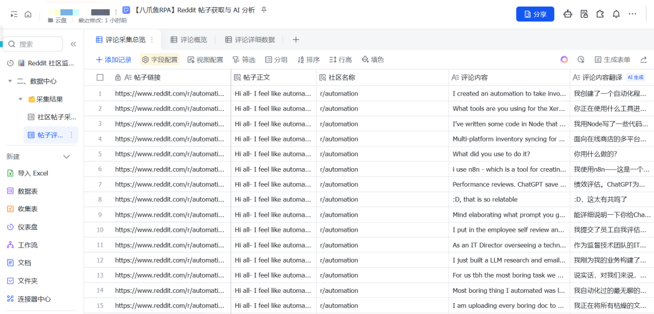
Task: Switch to the 评论概览 tab
Action: pyautogui.click(x=188, y=40)
